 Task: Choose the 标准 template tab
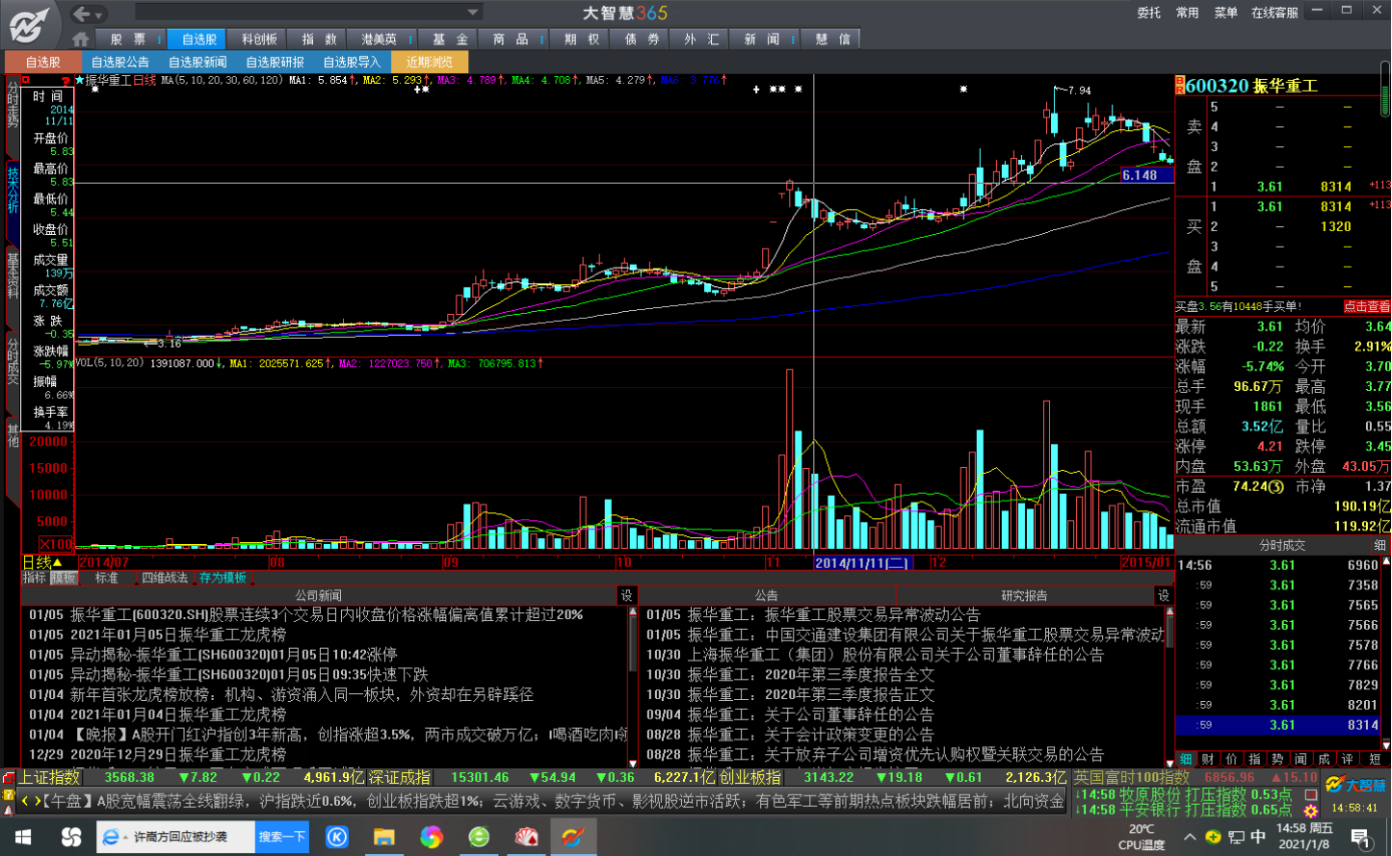click(x=107, y=578)
